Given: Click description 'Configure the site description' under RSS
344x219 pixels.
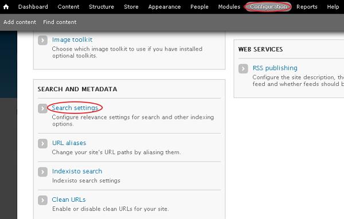Looking at the screenshot, I should coord(298,80).
